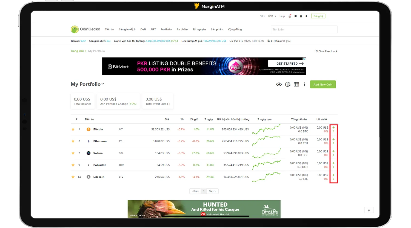Screen dimensions: 411x228
Task: Expand Ethereum transactions with the chevron
Action: click(333, 143)
